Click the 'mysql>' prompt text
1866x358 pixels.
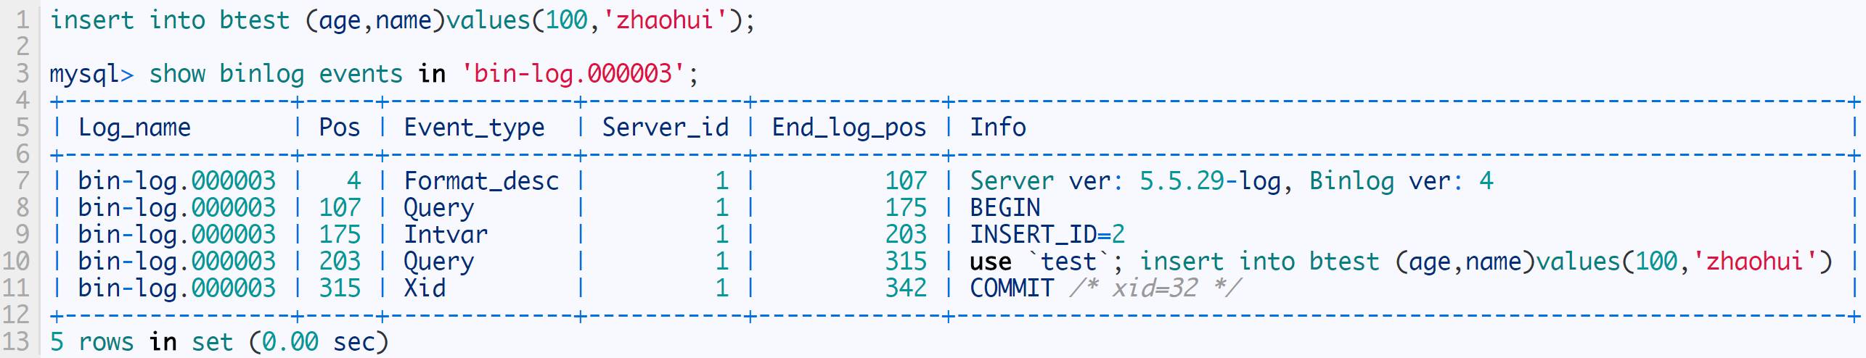pos(91,74)
